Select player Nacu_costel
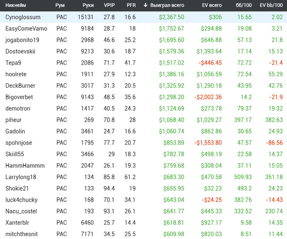Screen dimensions: 287x239 click(x=21, y=211)
